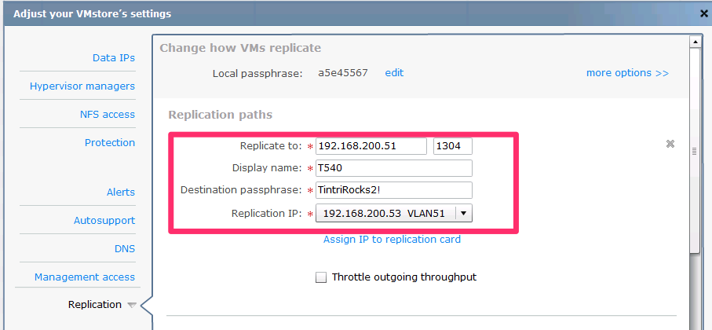Open Autosupport settings
The image size is (712, 330).
click(x=104, y=221)
